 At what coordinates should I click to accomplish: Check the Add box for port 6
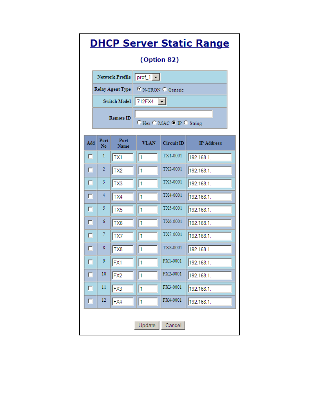click(90, 222)
